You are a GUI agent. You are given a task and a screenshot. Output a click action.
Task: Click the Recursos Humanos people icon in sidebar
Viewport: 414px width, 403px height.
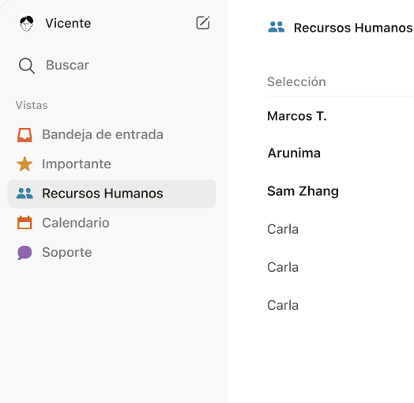pyautogui.click(x=24, y=194)
